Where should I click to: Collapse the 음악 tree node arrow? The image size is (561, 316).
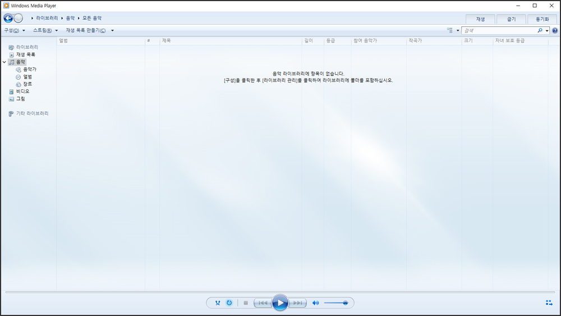4,62
